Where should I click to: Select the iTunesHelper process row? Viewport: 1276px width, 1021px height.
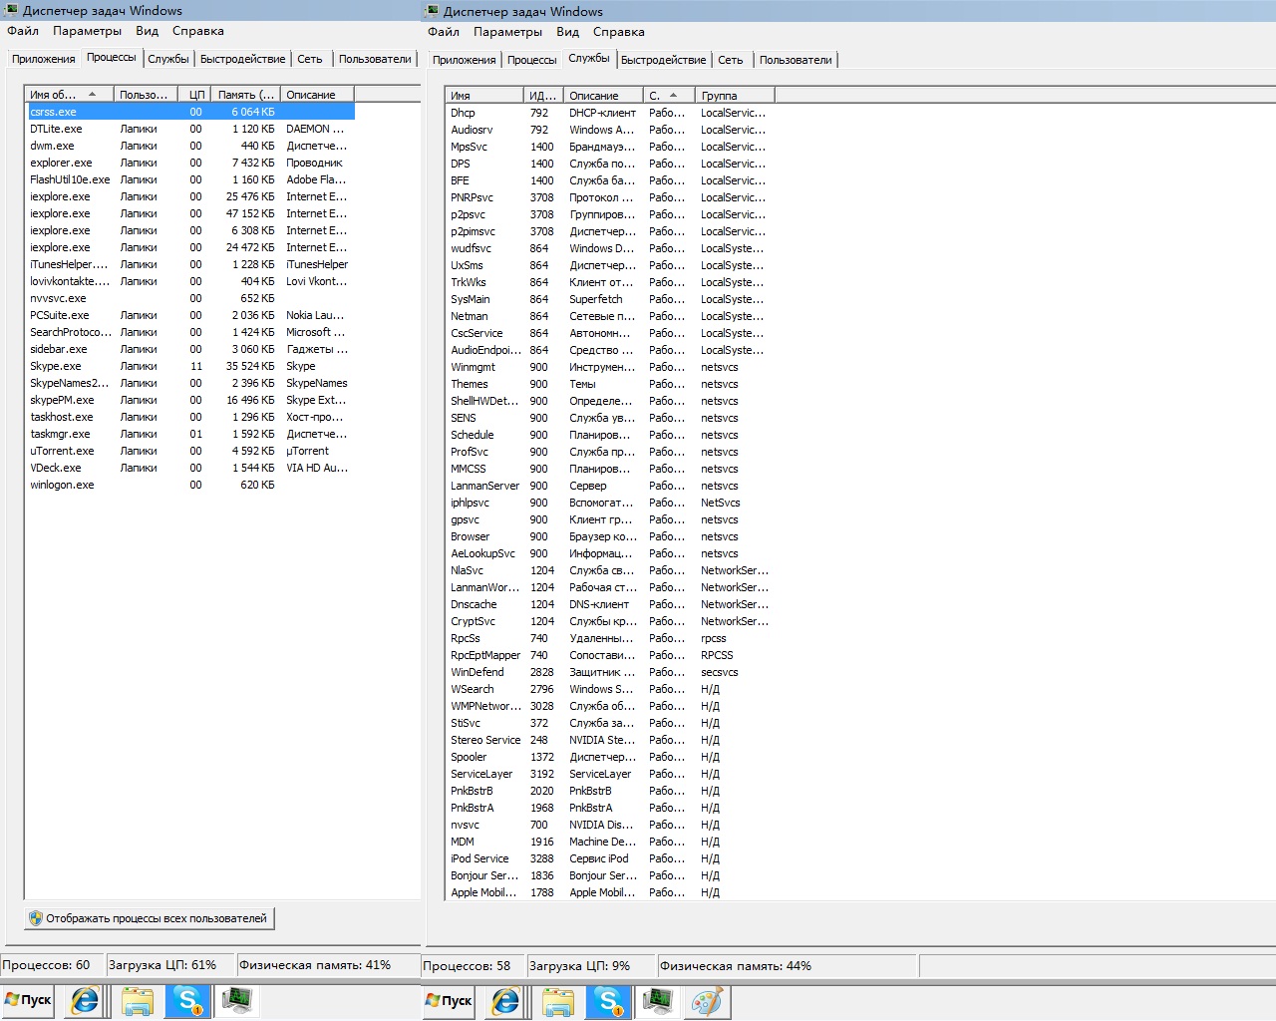pos(190,264)
